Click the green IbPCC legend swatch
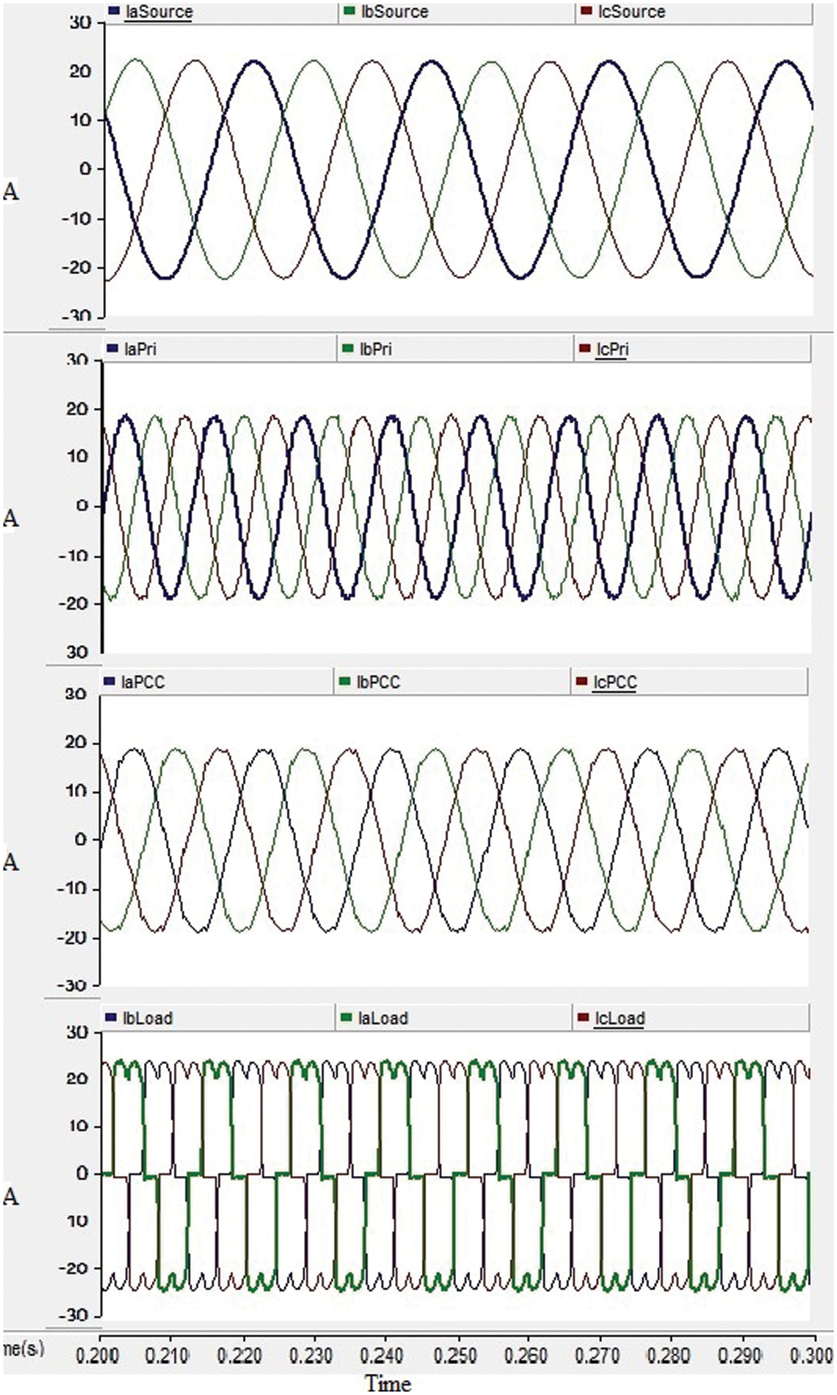The image size is (837, 1395). pyautogui.click(x=346, y=682)
